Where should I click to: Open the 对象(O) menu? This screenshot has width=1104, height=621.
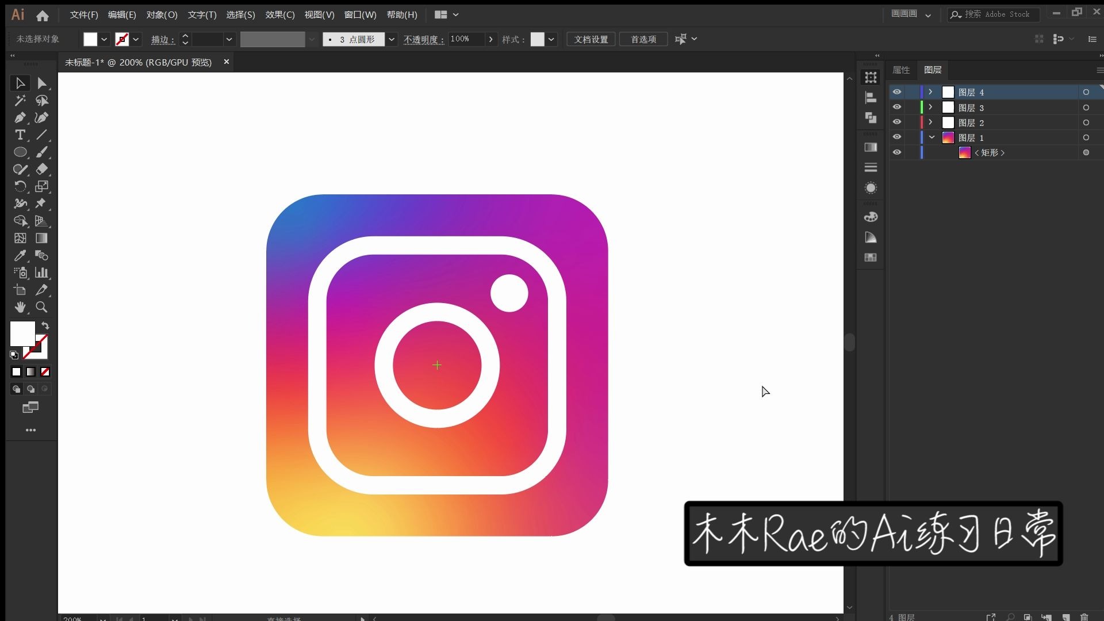(162, 15)
